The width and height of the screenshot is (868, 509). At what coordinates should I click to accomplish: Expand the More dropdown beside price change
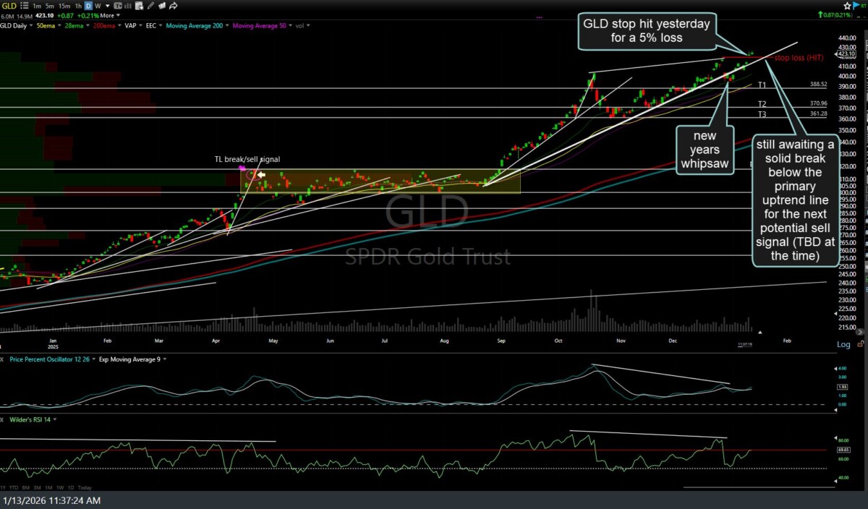109,15
